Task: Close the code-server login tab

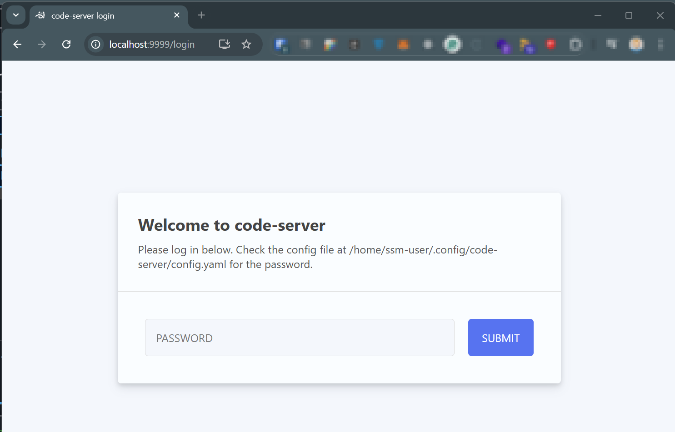Action: pyautogui.click(x=176, y=15)
